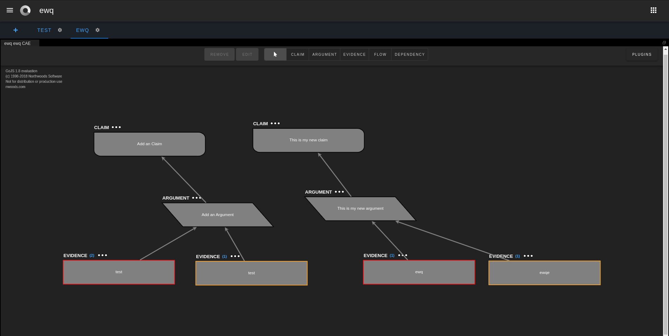Click the 'nwoods.com' watermark text
The height and width of the screenshot is (336, 669).
(x=15, y=87)
